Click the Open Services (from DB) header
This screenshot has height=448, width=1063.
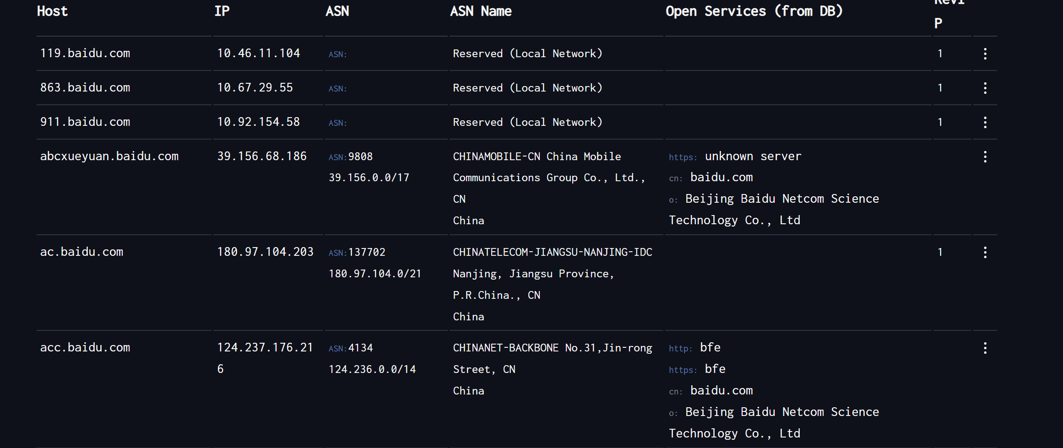pos(754,11)
